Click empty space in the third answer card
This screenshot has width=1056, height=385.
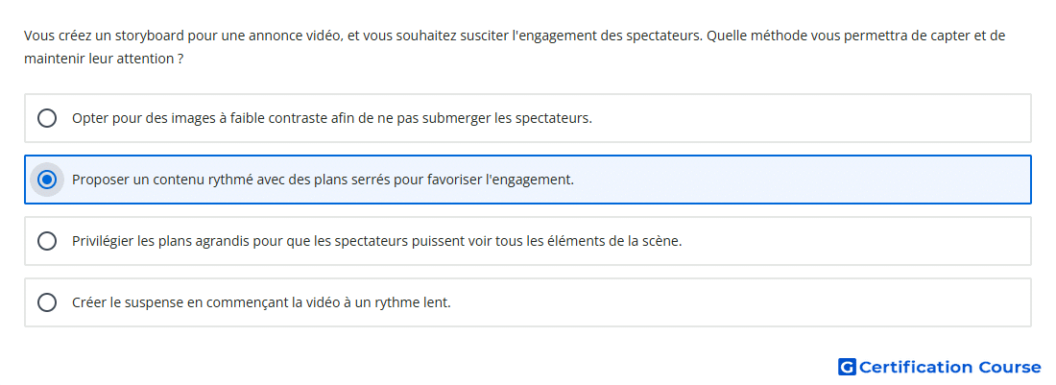point(855,241)
